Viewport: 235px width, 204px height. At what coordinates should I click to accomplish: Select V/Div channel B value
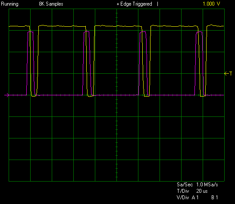click(215, 198)
